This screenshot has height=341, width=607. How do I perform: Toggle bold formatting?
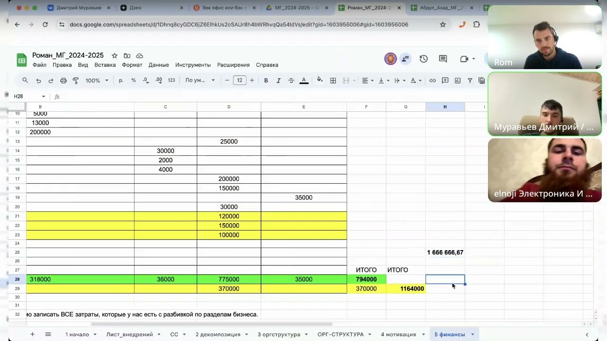[266, 81]
